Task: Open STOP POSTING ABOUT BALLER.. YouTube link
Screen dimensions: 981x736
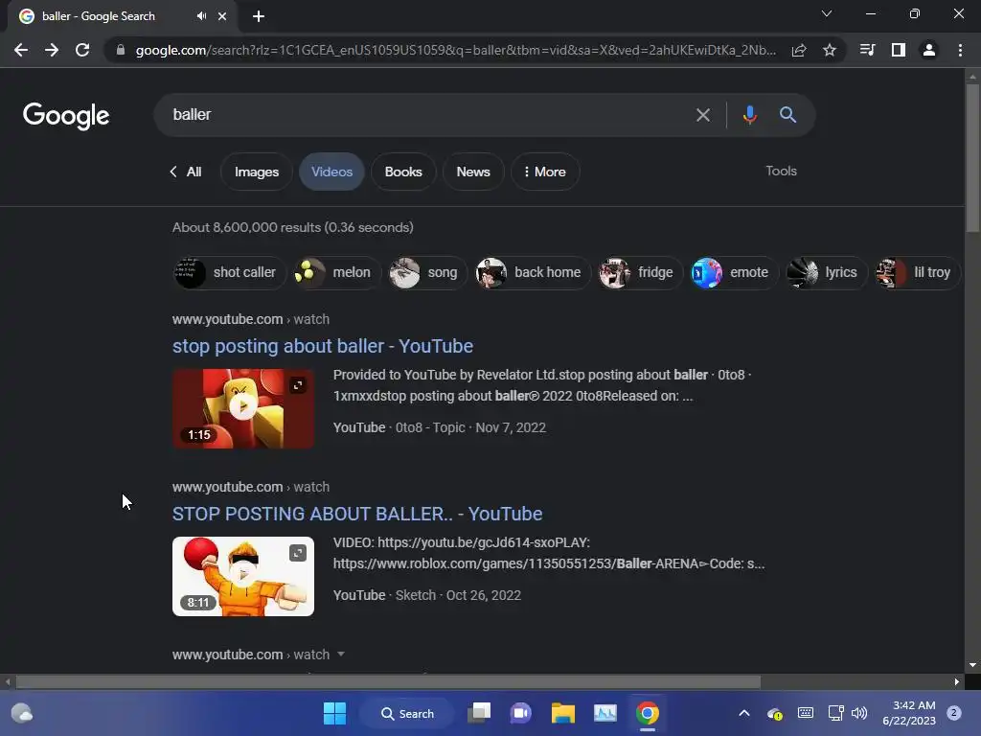Action: coord(357,514)
